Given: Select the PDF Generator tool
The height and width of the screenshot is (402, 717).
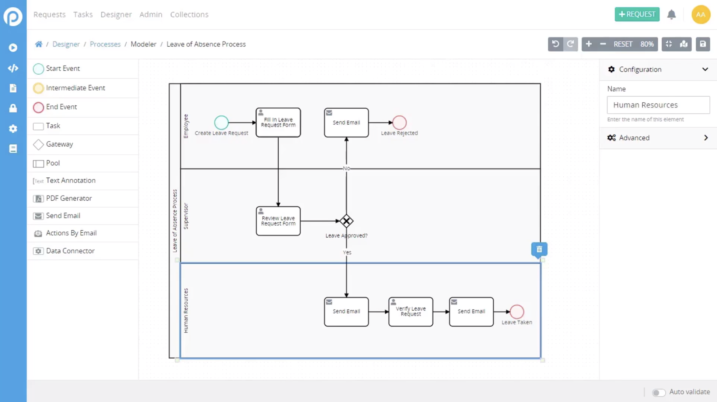Looking at the screenshot, I should tap(69, 198).
